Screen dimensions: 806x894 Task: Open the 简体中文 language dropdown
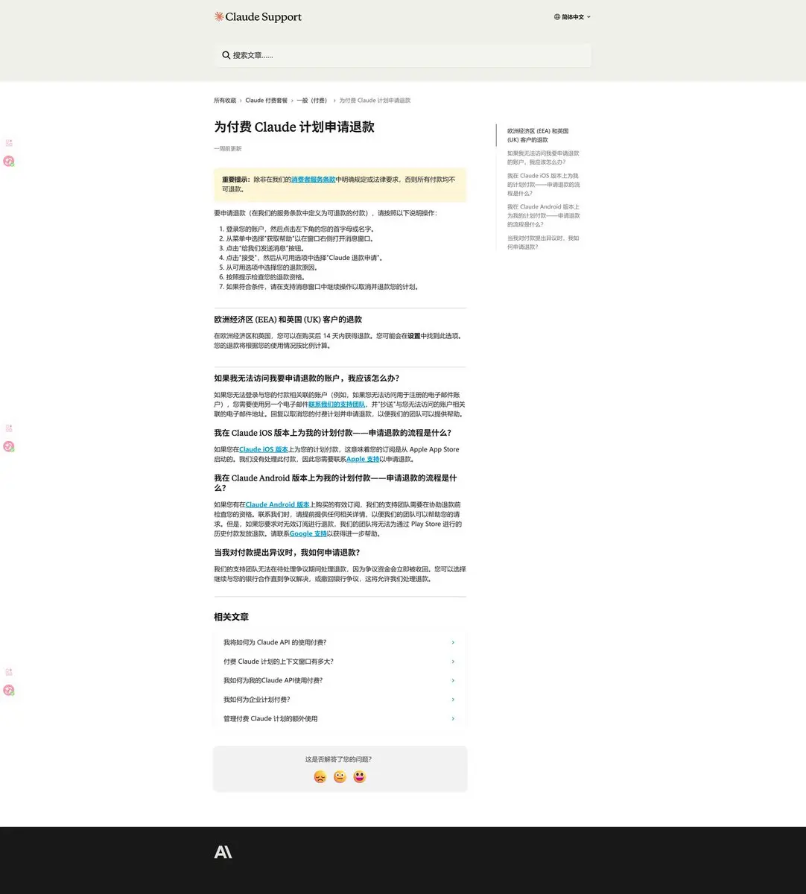click(x=572, y=16)
